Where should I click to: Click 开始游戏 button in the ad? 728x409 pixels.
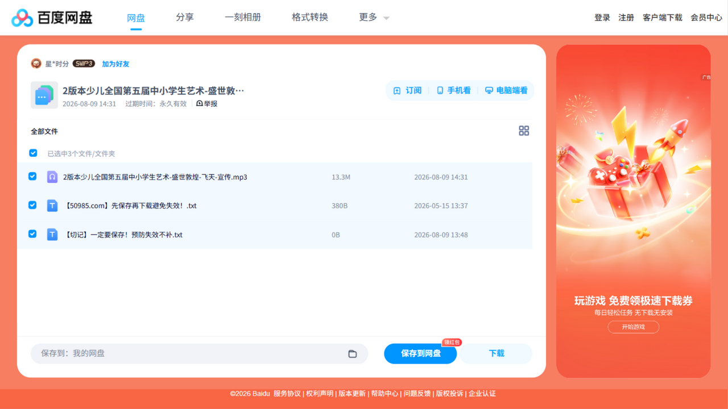634,327
